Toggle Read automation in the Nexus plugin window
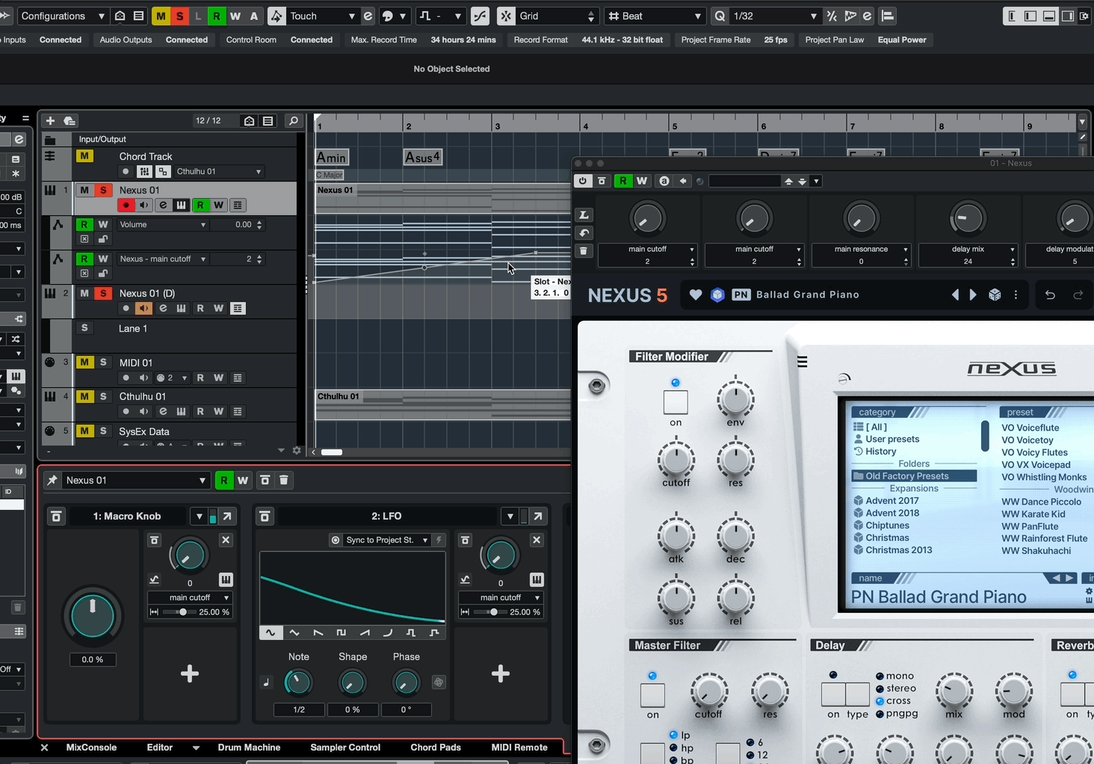 622,181
